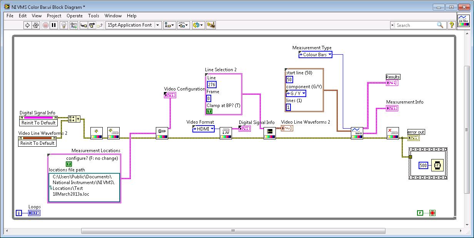The image size is (474, 238).
Task: Click the Step Out button
Action: (x=100, y=25)
